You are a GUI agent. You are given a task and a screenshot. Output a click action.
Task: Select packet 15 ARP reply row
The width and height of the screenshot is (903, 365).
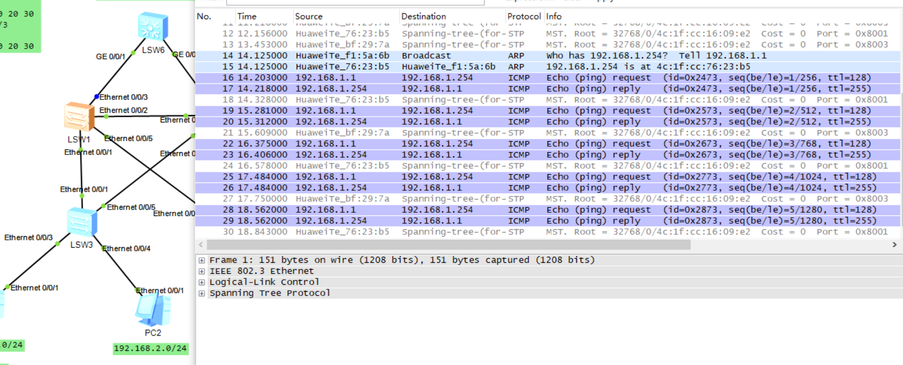point(547,66)
